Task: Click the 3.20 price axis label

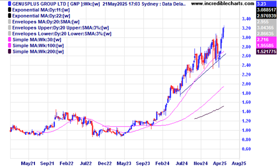Action: point(246,28)
